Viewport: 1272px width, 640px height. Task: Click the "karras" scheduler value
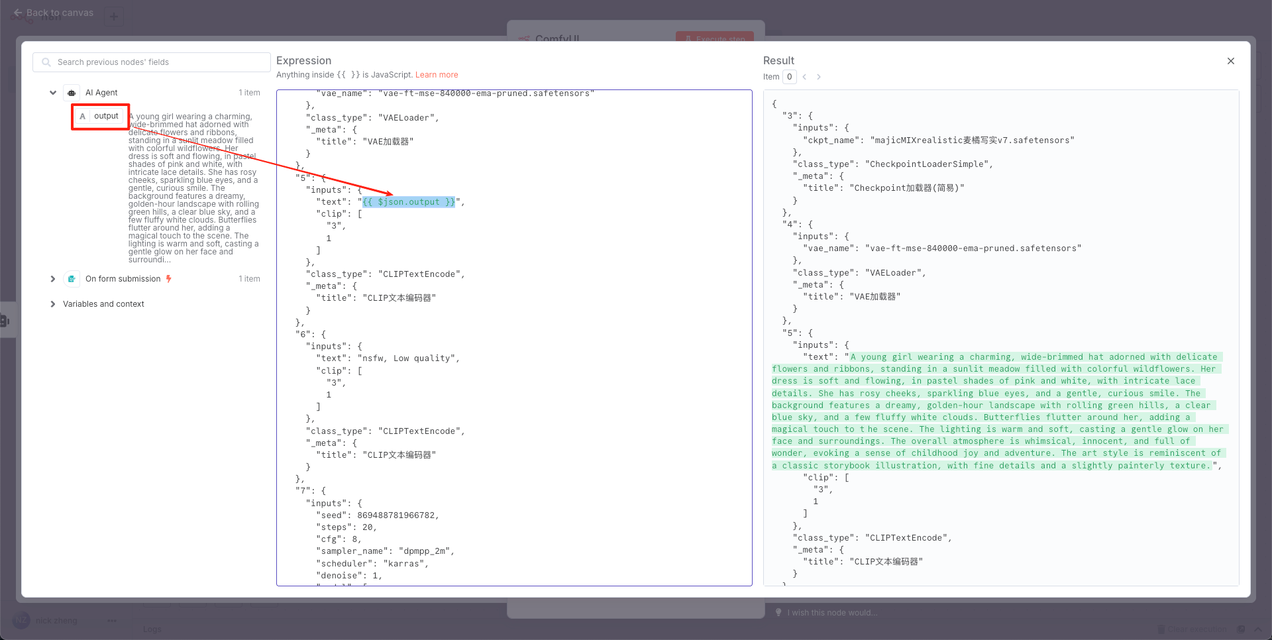click(404, 564)
